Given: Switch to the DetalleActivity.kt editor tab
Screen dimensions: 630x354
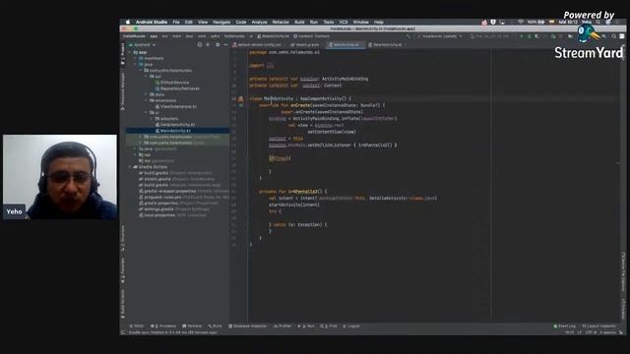Looking at the screenshot, I should [x=385, y=44].
